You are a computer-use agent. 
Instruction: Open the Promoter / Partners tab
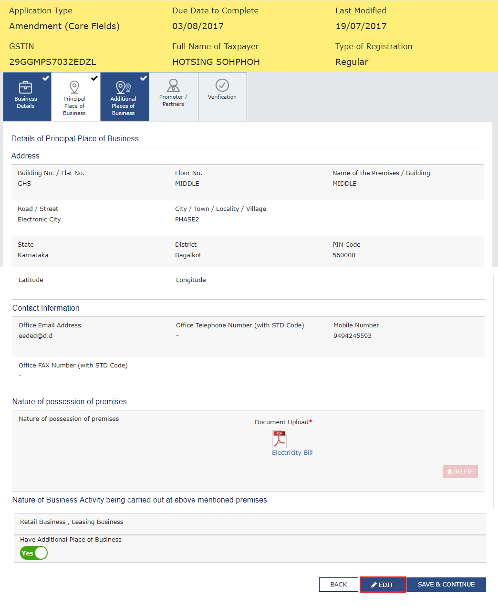point(173,96)
